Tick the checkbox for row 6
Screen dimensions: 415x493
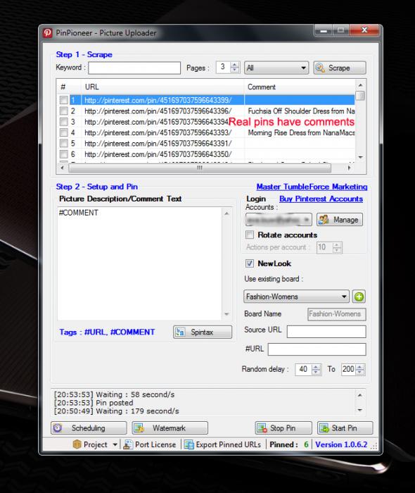tap(64, 154)
